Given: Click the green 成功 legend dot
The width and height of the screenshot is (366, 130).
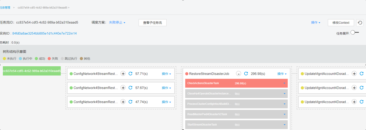Looking at the screenshot, I should pos(36,59).
